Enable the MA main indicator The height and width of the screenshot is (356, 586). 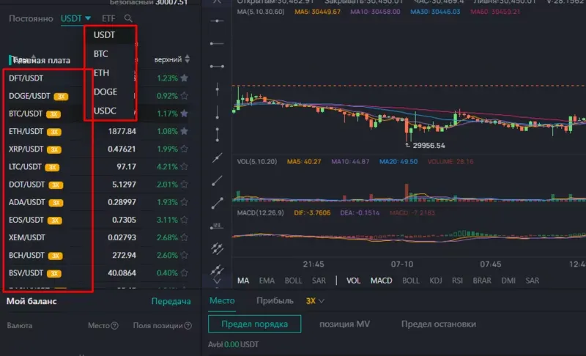point(243,281)
